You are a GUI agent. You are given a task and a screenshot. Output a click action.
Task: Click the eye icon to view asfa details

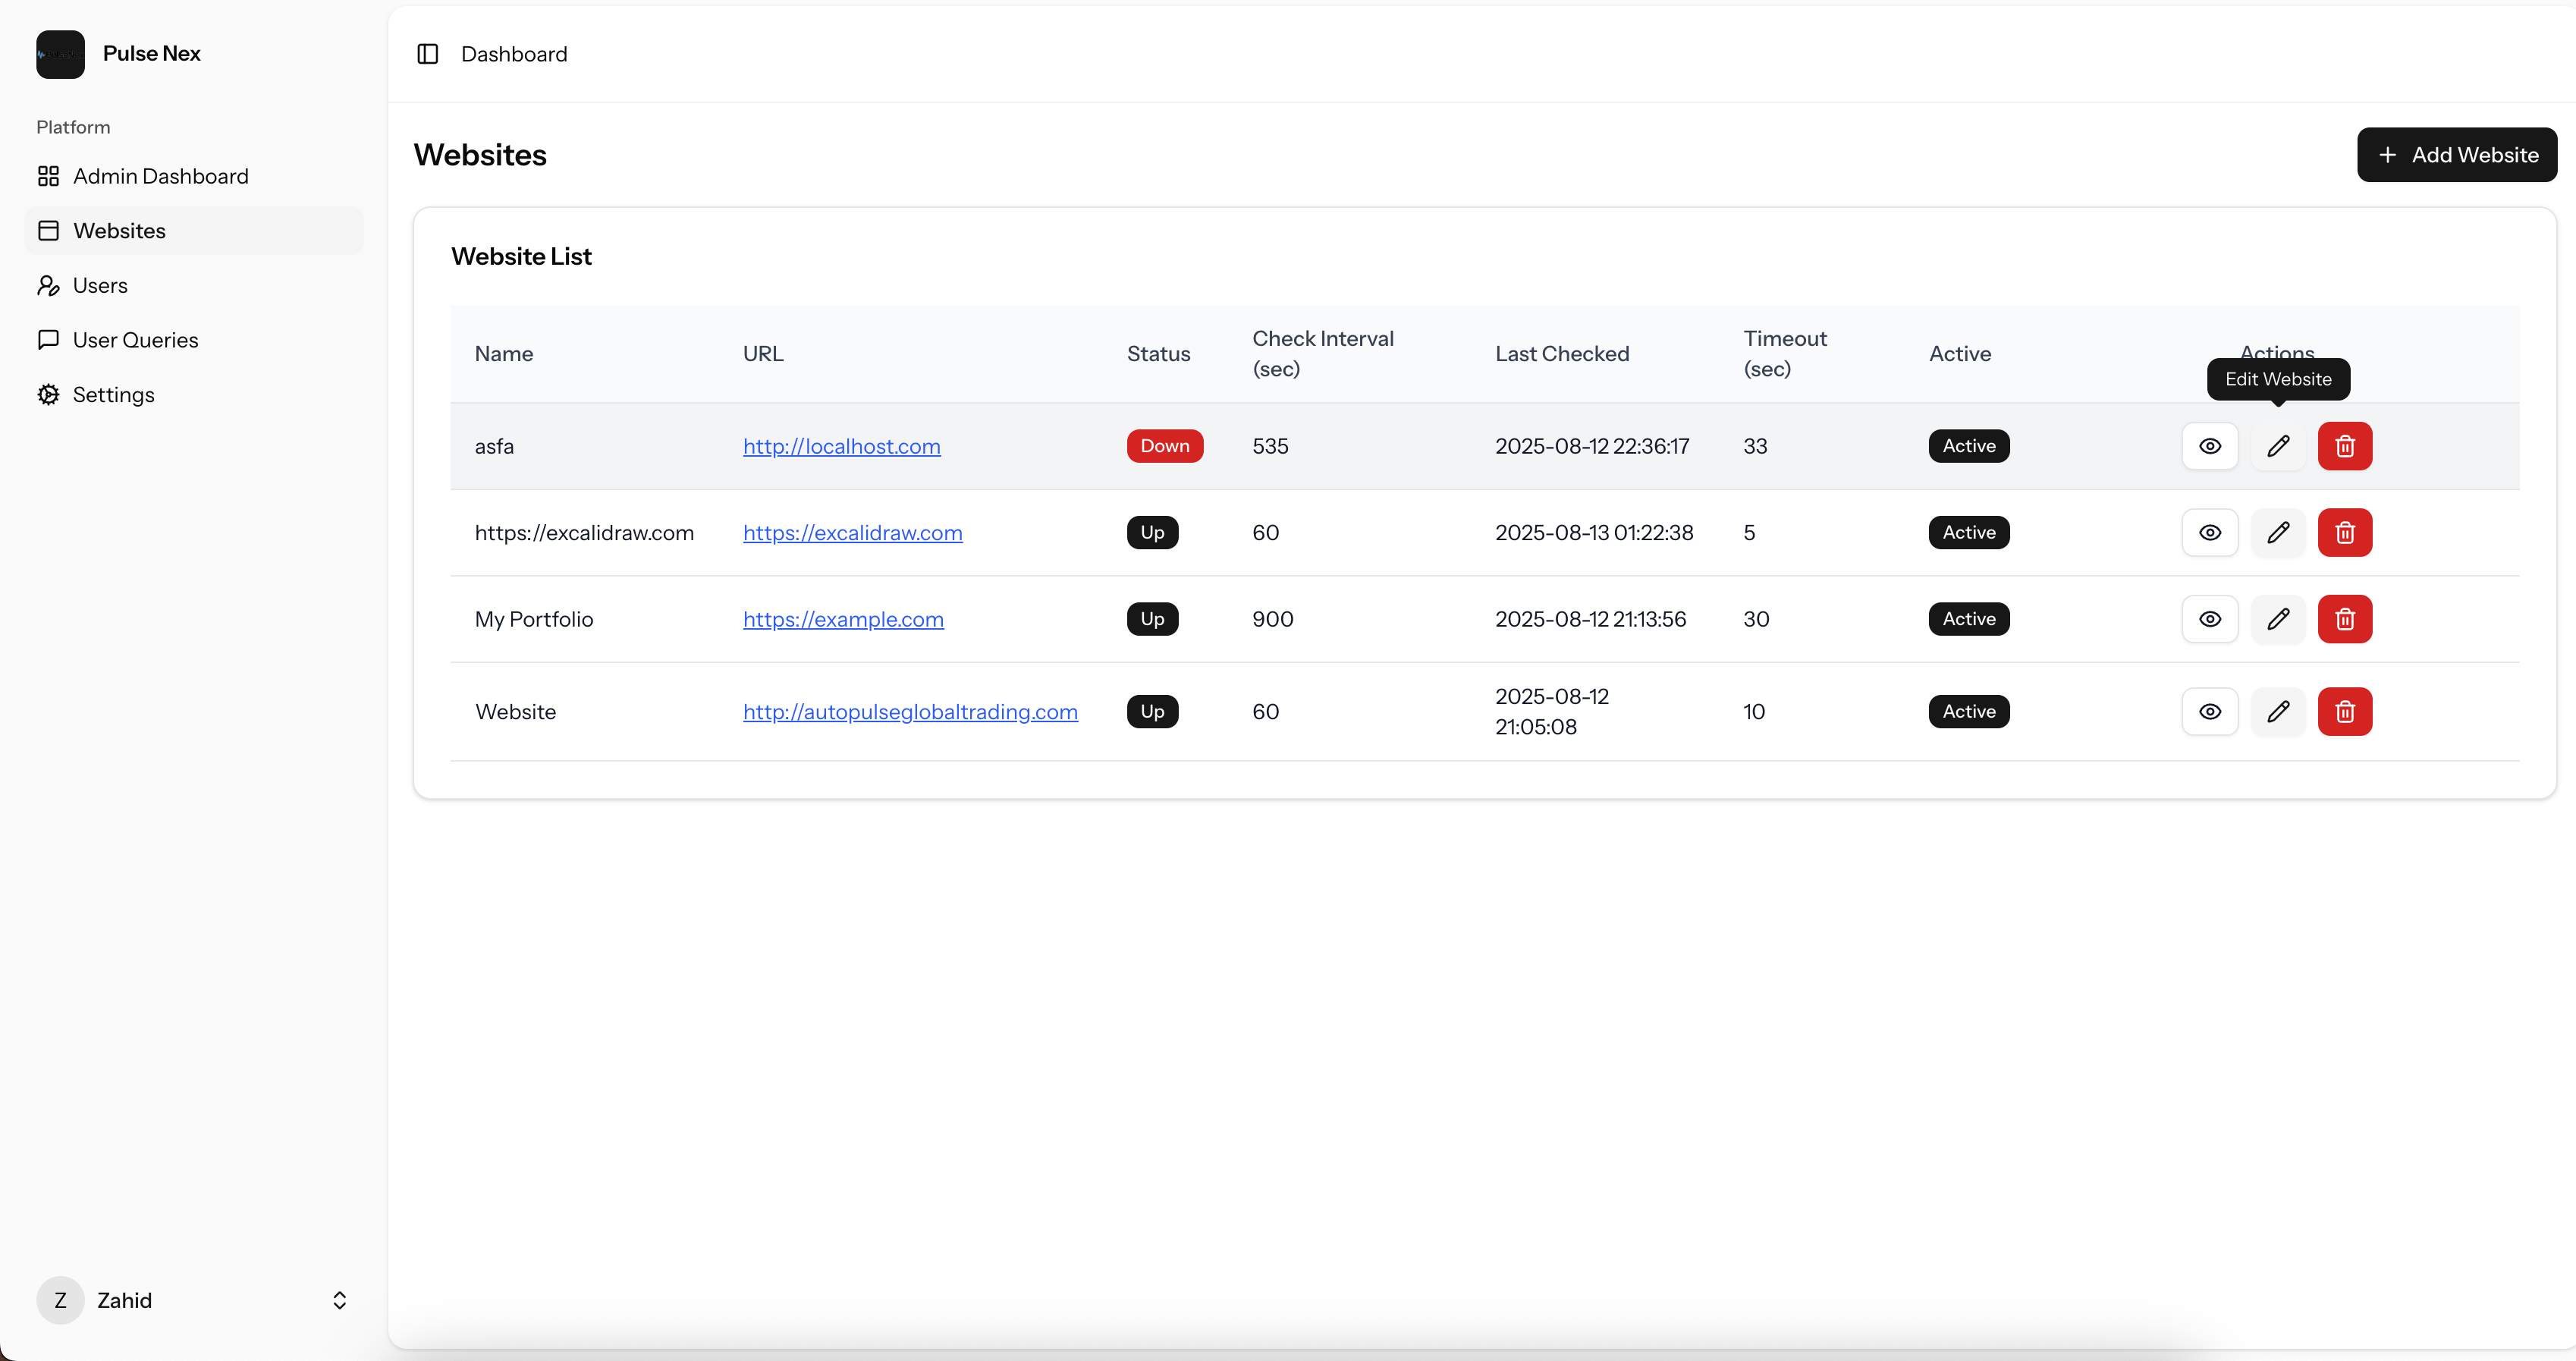2210,446
